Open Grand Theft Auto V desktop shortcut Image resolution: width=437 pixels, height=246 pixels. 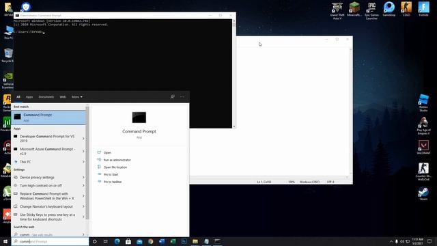(x=337, y=11)
